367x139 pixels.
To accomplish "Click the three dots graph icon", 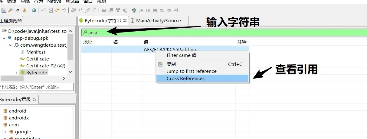I will pos(118,10).
